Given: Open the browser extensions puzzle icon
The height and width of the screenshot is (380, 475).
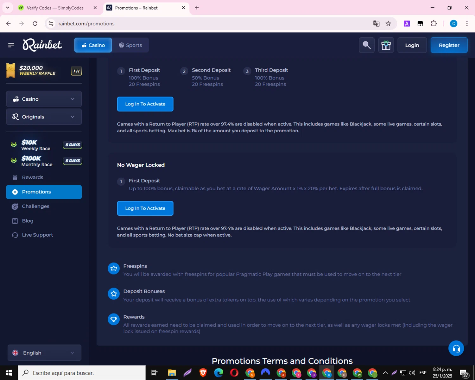Looking at the screenshot, I should [434, 23].
